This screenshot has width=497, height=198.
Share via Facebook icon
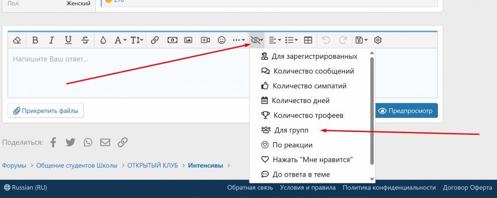(53, 142)
